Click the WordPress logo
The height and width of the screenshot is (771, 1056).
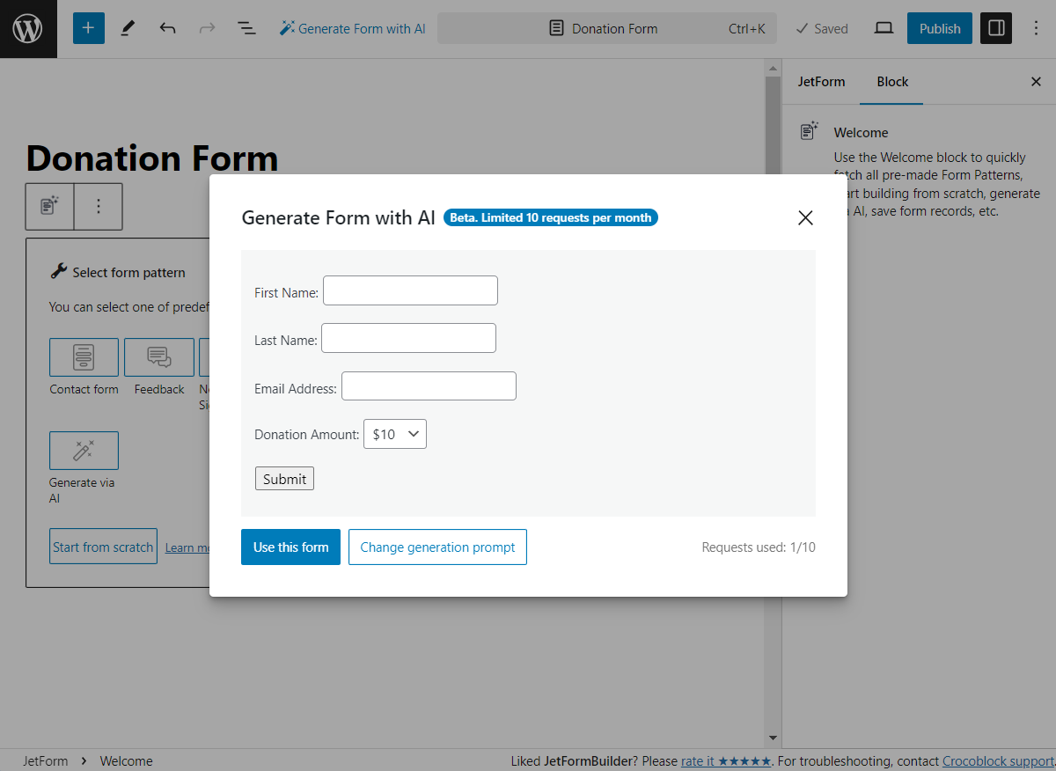(x=28, y=28)
